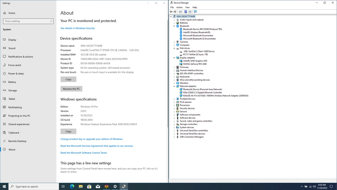Expand the Cameras category
Viewport: 337px width, 190px height.
[174, 42]
